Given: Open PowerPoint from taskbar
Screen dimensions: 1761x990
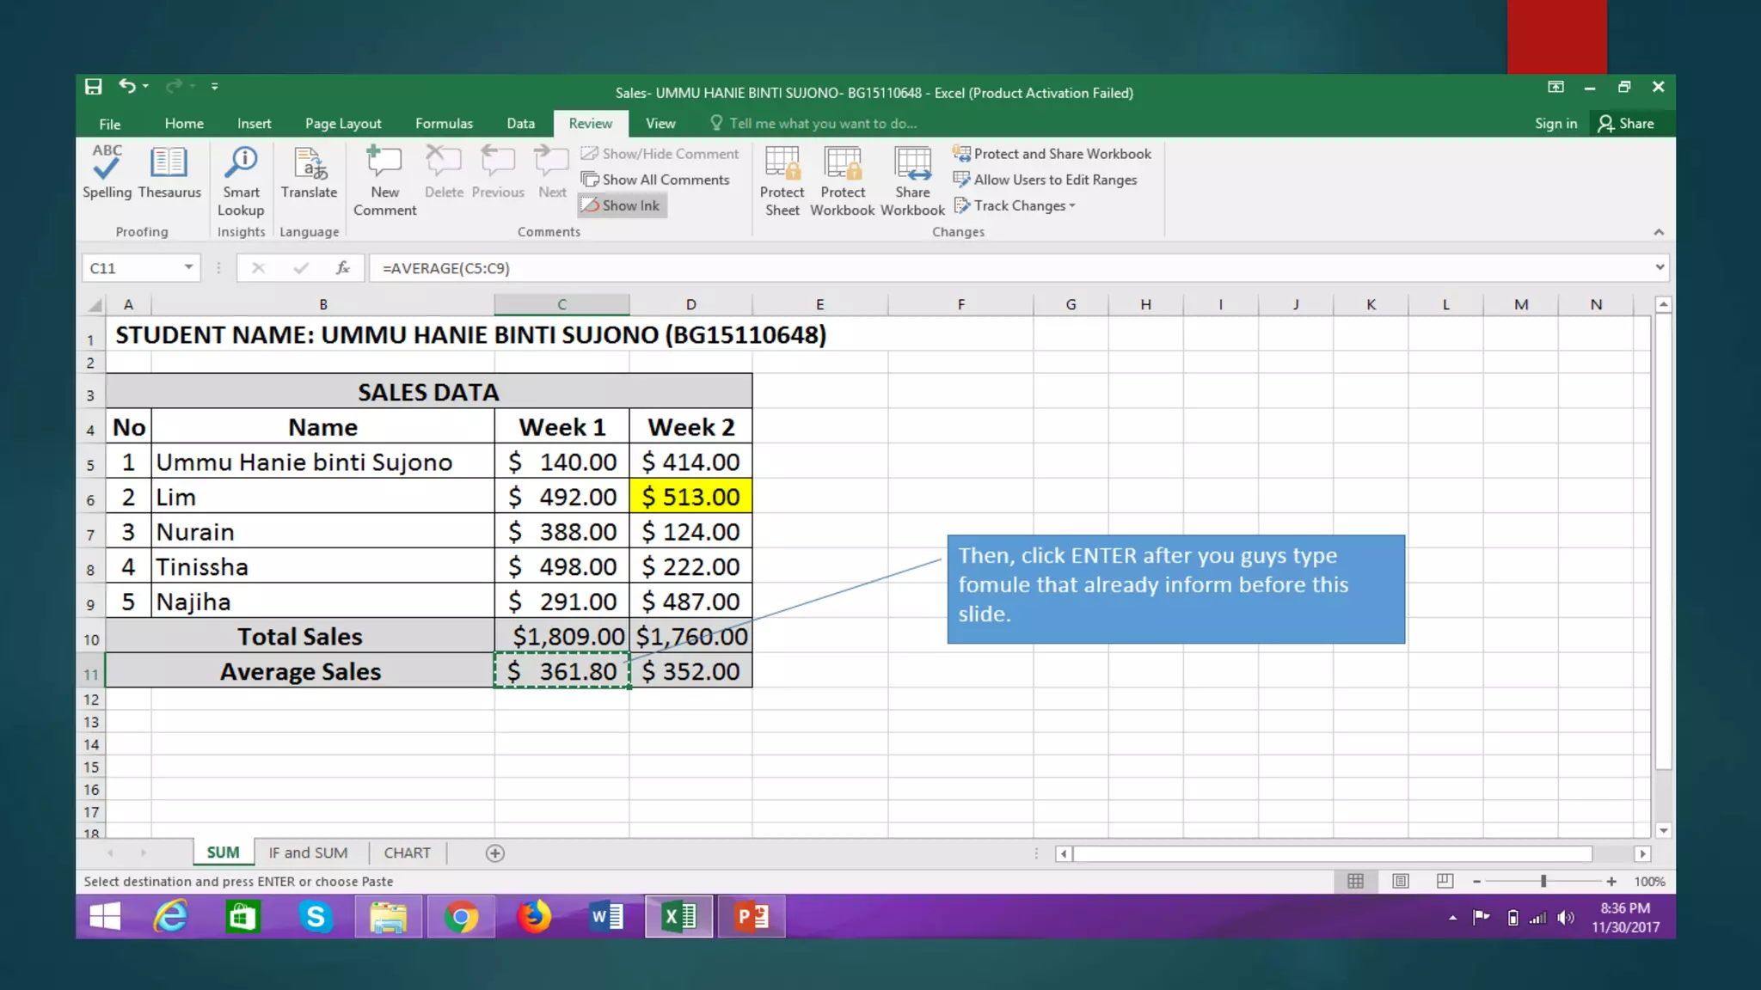Looking at the screenshot, I should 752,917.
